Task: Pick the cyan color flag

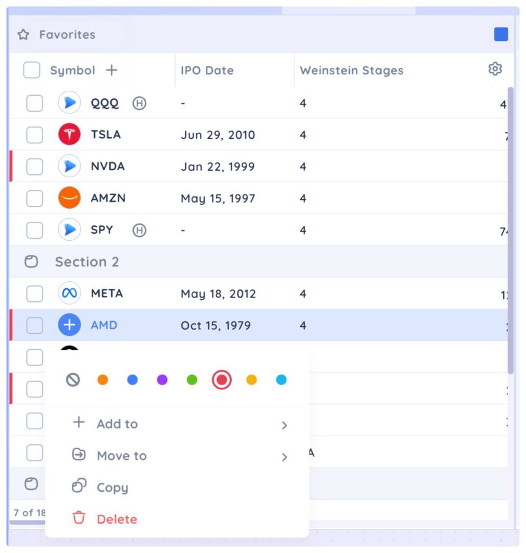Action: [x=281, y=380]
